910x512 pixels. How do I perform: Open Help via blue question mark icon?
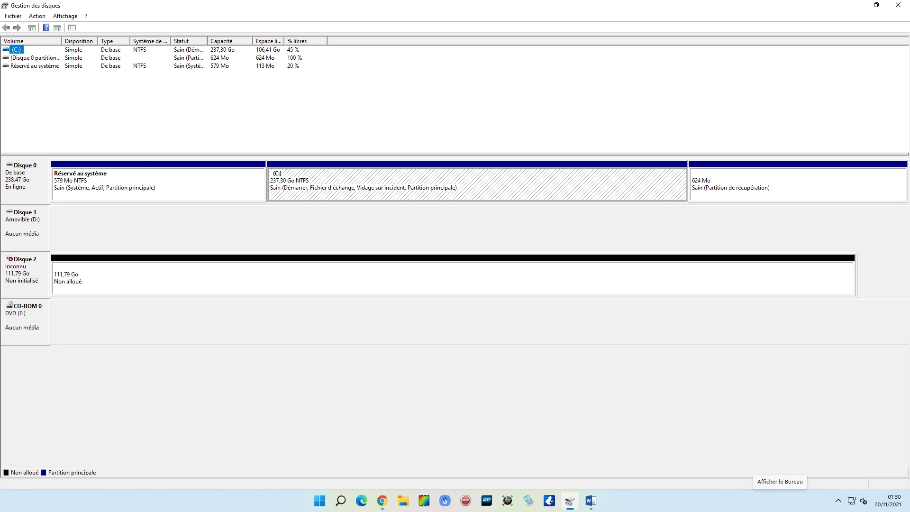tap(46, 28)
